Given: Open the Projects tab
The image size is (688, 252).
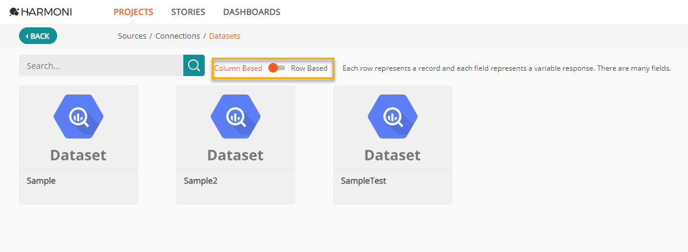Looking at the screenshot, I should pos(133,12).
